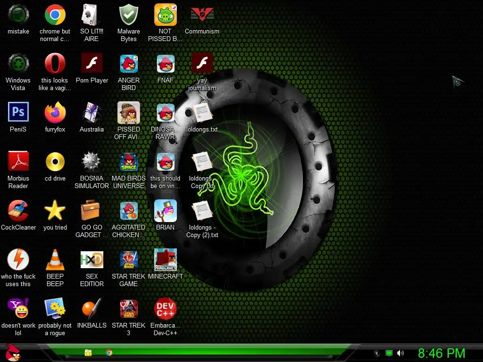Click the 'CockCleaner' CCleaner icon
This screenshot has height=362, width=483.
(18, 210)
